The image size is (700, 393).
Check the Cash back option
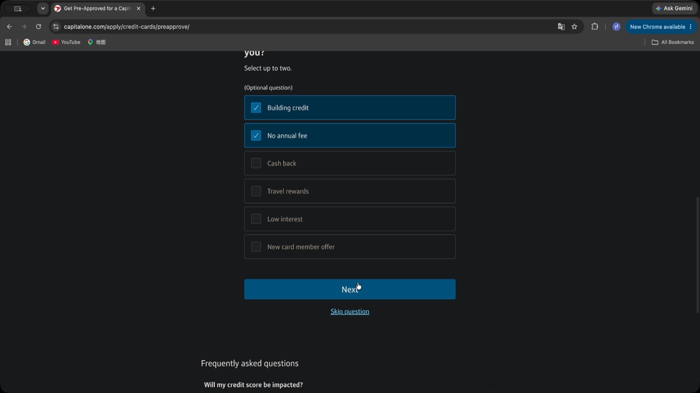point(349,163)
